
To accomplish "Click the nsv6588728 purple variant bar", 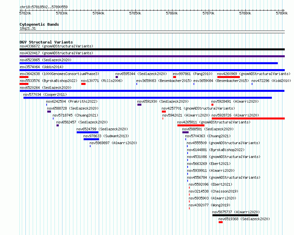I will pos(49,112).
